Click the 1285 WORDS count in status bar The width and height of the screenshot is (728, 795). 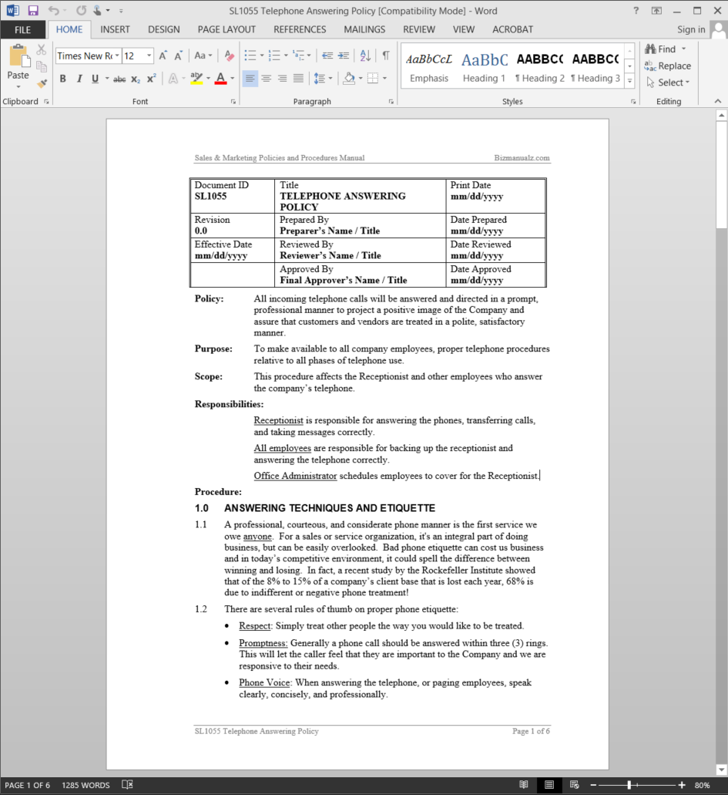click(x=86, y=785)
